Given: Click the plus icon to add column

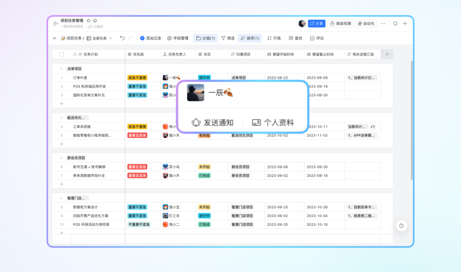Looking at the screenshot, I should coord(387,54).
